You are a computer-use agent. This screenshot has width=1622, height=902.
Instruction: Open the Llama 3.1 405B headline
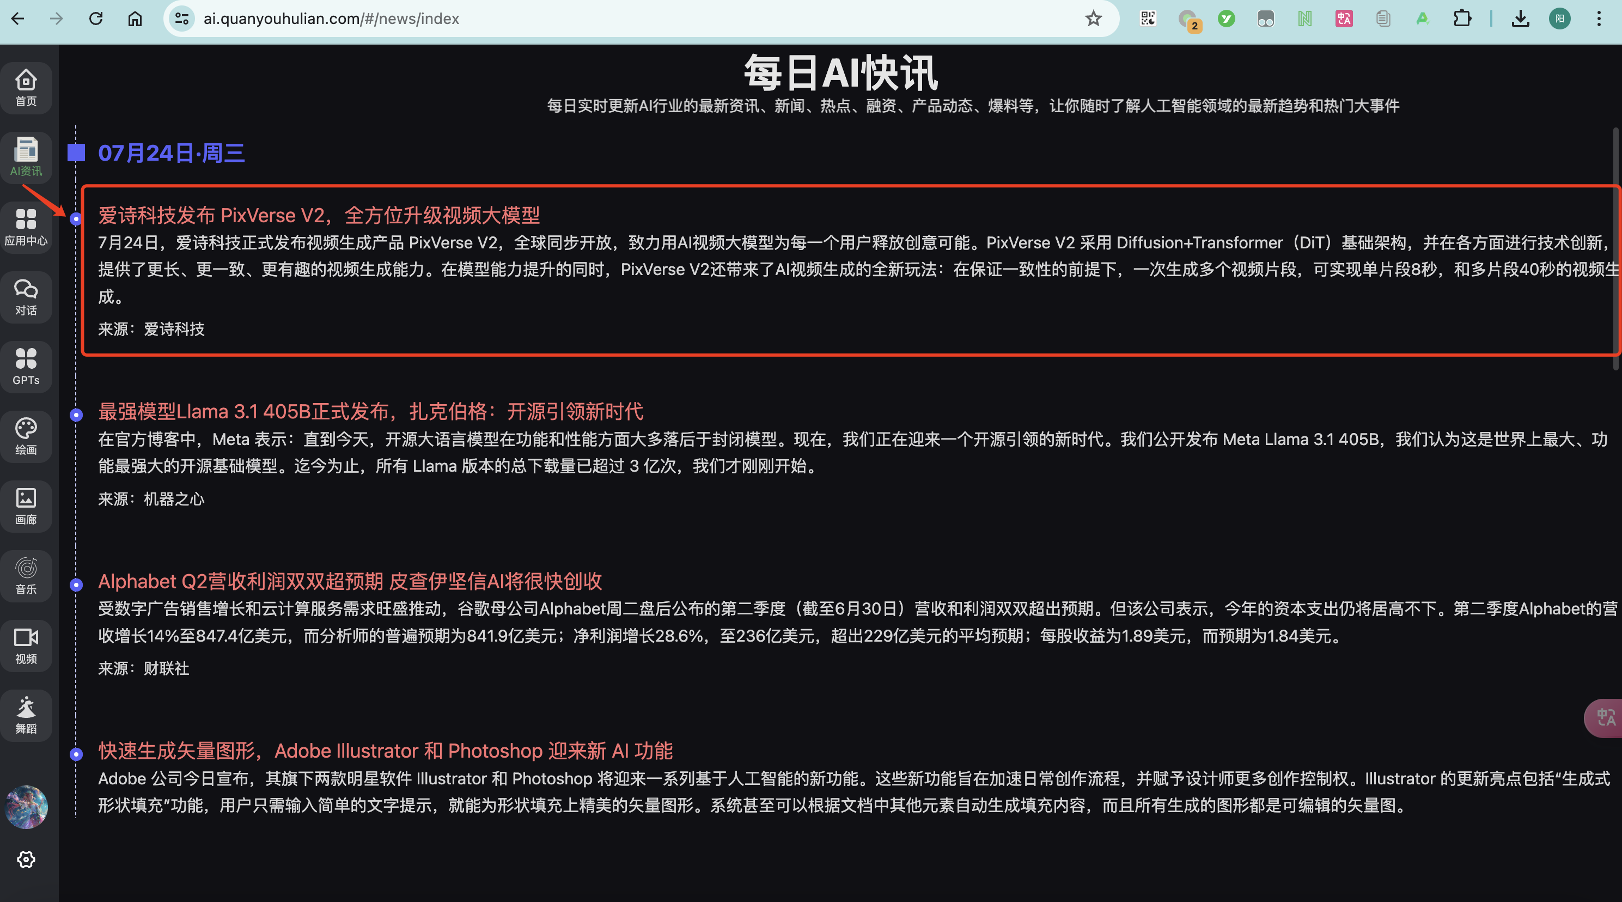click(370, 411)
